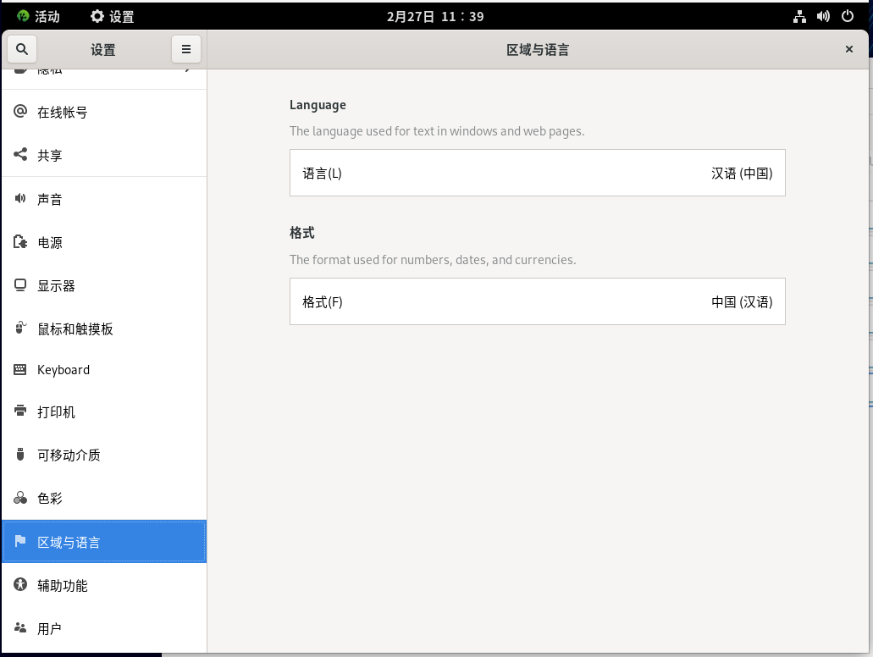Open the Formats (格式) selection row
This screenshot has height=657, width=873.
point(537,301)
